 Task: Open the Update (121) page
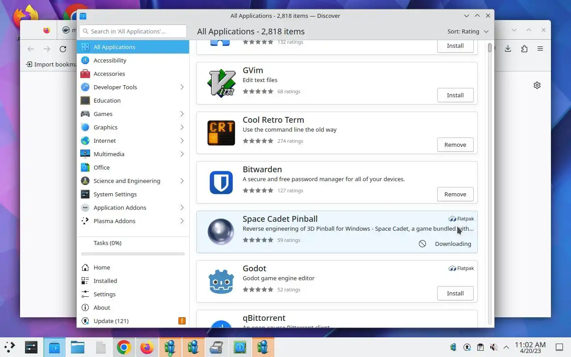[x=133, y=321]
